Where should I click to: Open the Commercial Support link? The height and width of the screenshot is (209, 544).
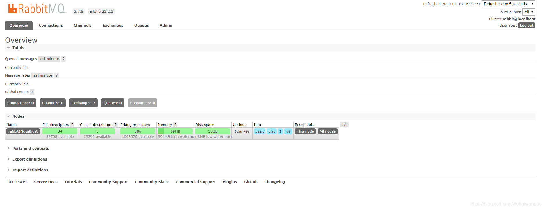pyautogui.click(x=196, y=182)
